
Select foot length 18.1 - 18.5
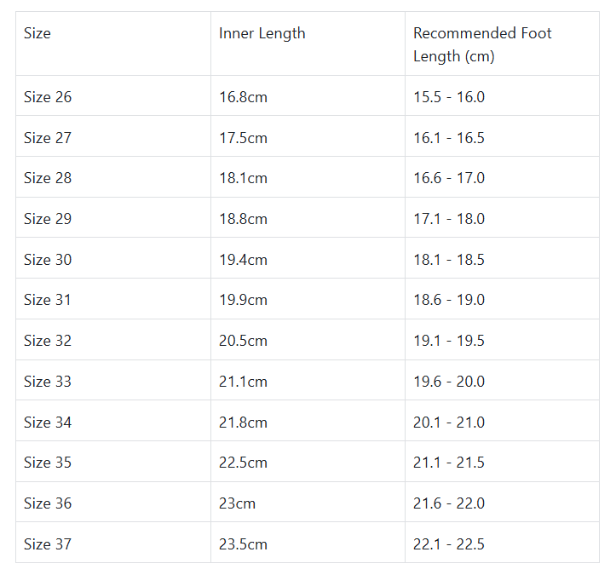click(x=449, y=260)
